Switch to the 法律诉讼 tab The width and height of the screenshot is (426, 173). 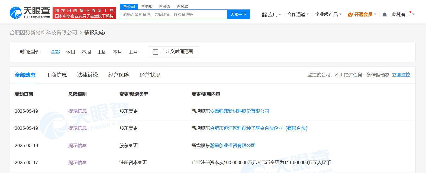pyautogui.click(x=88, y=75)
